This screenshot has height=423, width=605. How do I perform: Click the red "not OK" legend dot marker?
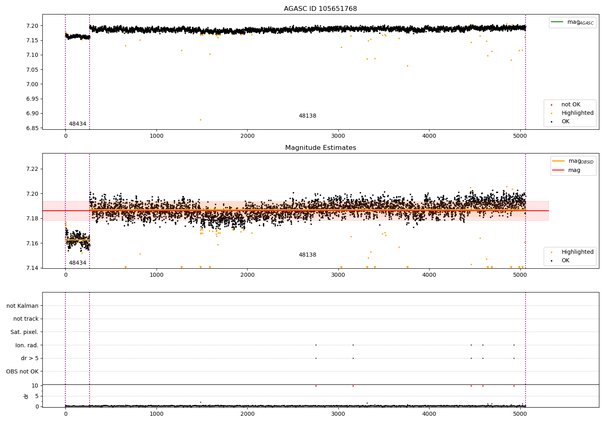tap(551, 105)
